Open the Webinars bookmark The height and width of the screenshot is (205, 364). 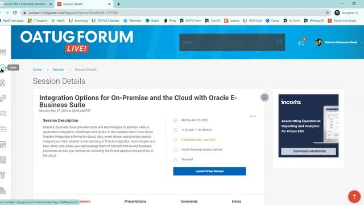click(x=133, y=20)
